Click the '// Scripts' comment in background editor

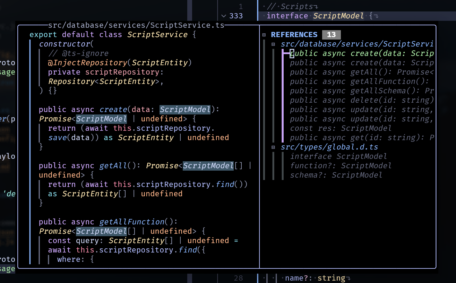[x=290, y=7]
